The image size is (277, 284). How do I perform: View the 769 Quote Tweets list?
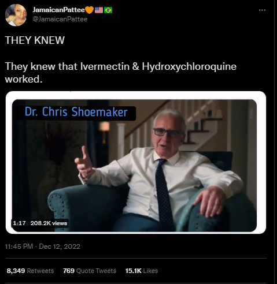point(90,271)
